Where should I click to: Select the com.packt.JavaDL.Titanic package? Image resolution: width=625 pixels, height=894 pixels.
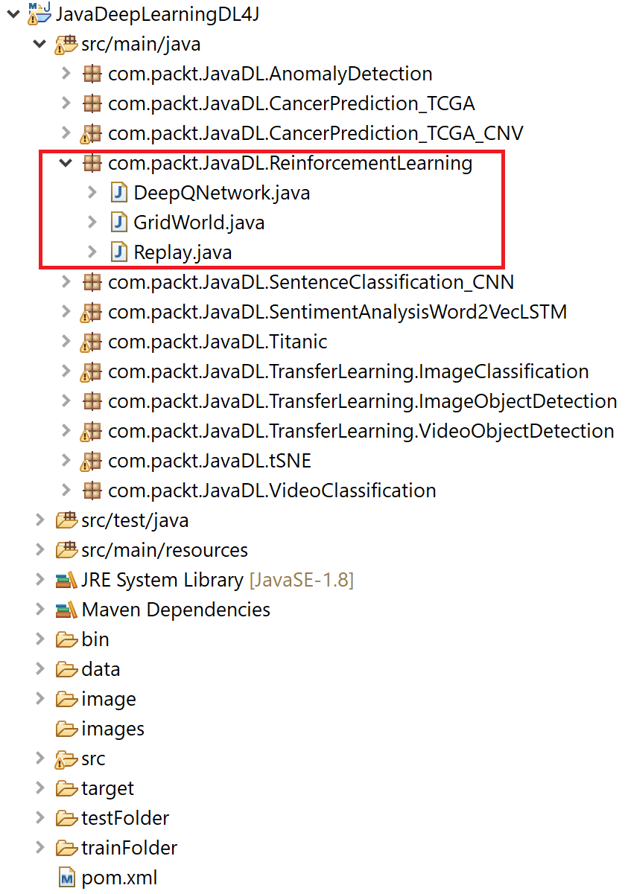point(217,342)
